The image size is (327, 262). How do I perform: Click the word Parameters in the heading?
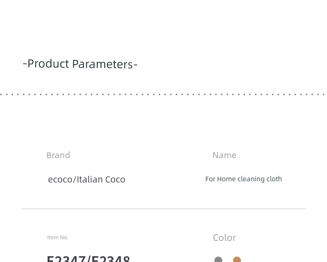[102, 64]
